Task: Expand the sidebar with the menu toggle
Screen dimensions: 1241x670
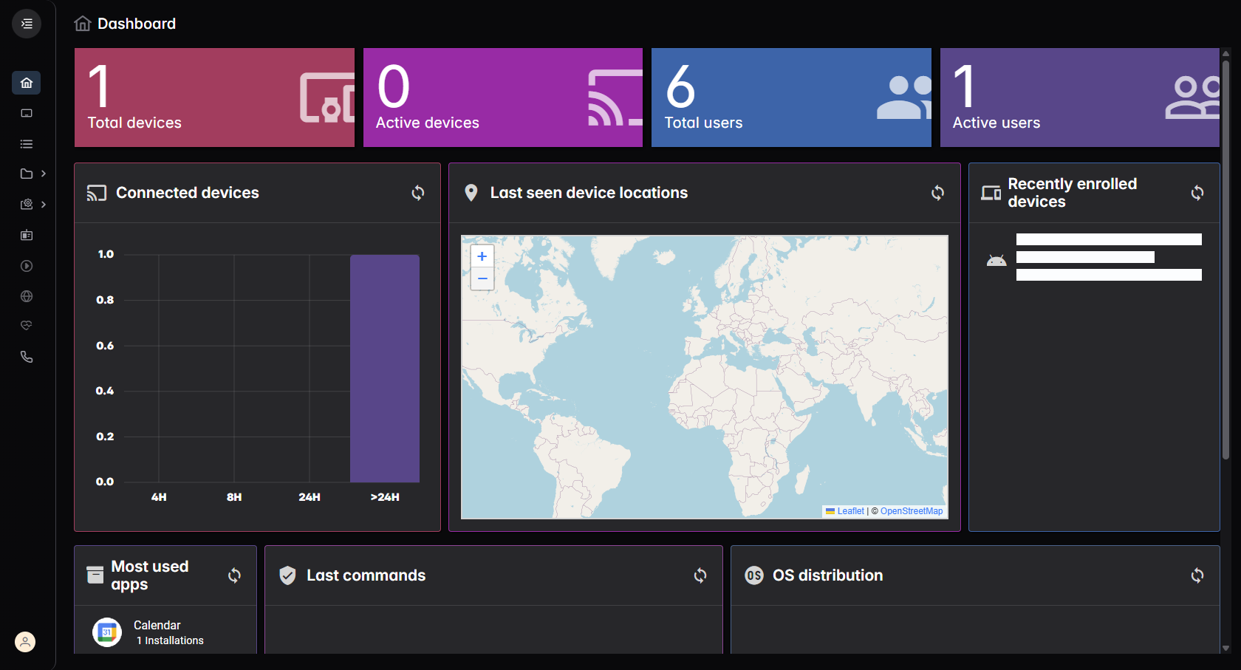Action: tap(27, 24)
